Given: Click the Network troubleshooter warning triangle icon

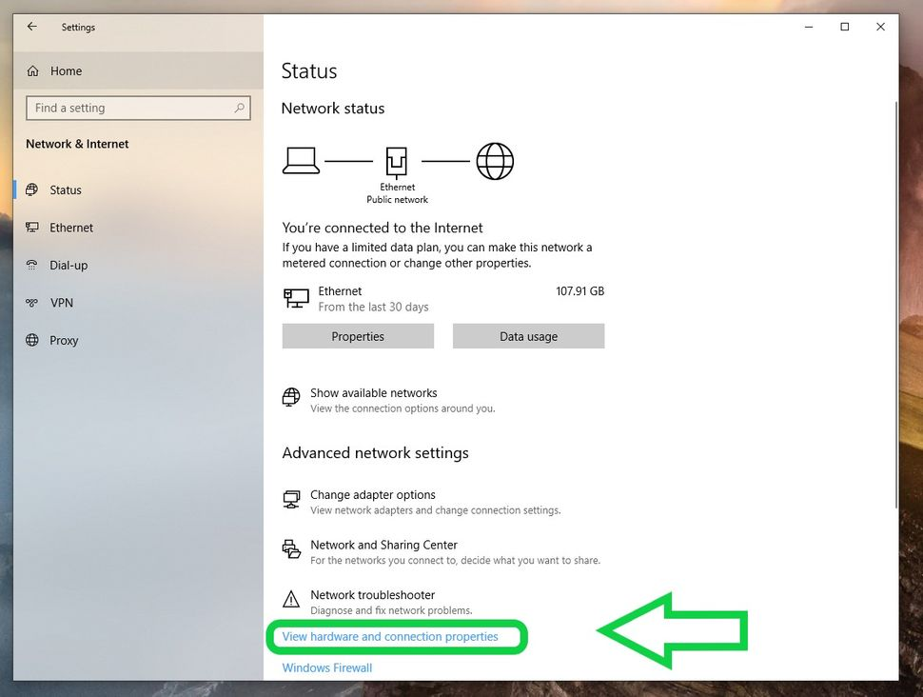Looking at the screenshot, I should (x=291, y=599).
